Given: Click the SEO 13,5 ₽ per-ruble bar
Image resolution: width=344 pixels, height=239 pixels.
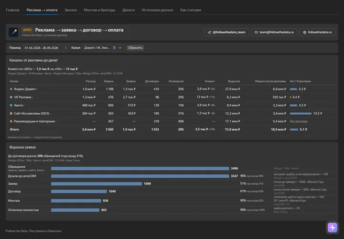Looking at the screenshot, I should pyautogui.click(x=301, y=113).
